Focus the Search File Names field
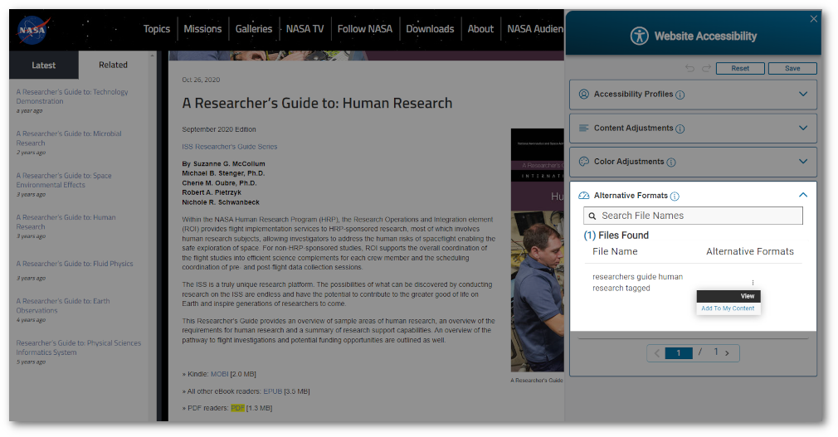Viewport: 838px width, 437px height. 693,216
